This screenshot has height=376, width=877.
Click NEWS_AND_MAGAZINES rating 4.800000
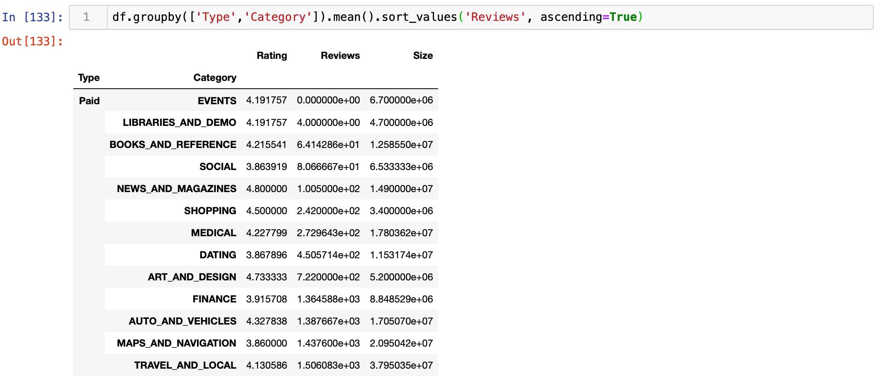tap(267, 189)
